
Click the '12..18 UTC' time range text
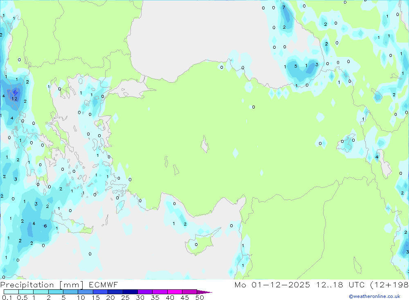(341, 284)
